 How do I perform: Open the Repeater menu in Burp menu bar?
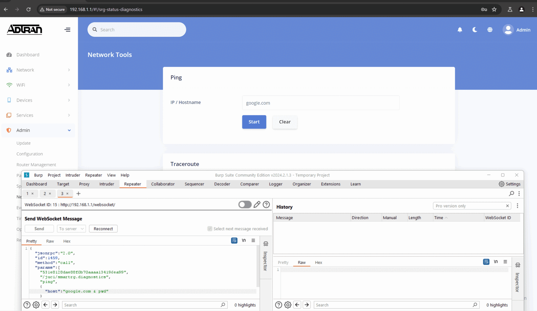[93, 175]
